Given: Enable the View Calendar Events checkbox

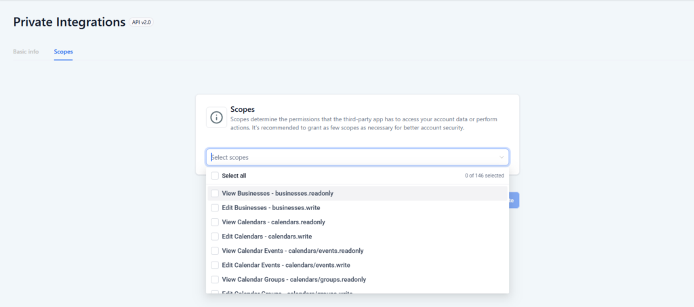Looking at the screenshot, I should click(x=215, y=251).
